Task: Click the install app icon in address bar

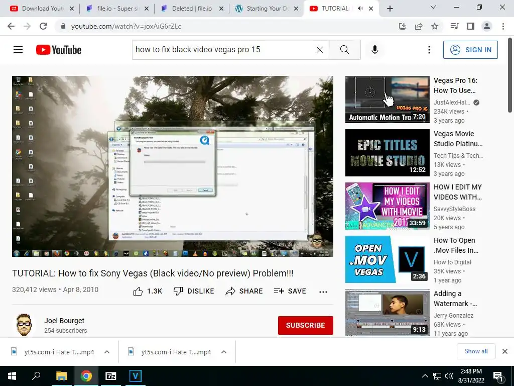Action: point(403,26)
